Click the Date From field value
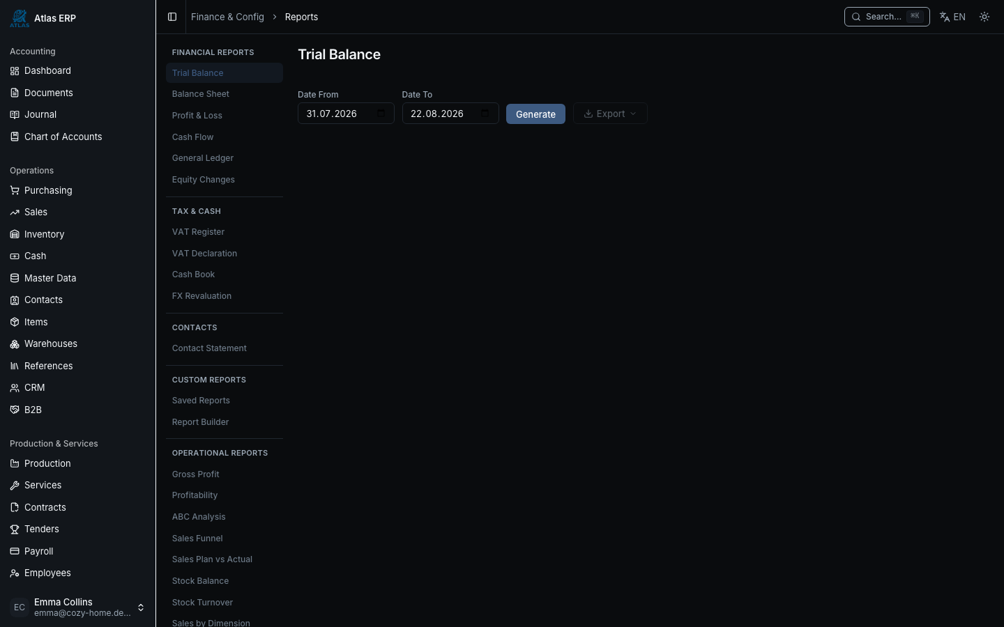The height and width of the screenshot is (627, 1004). 332,114
